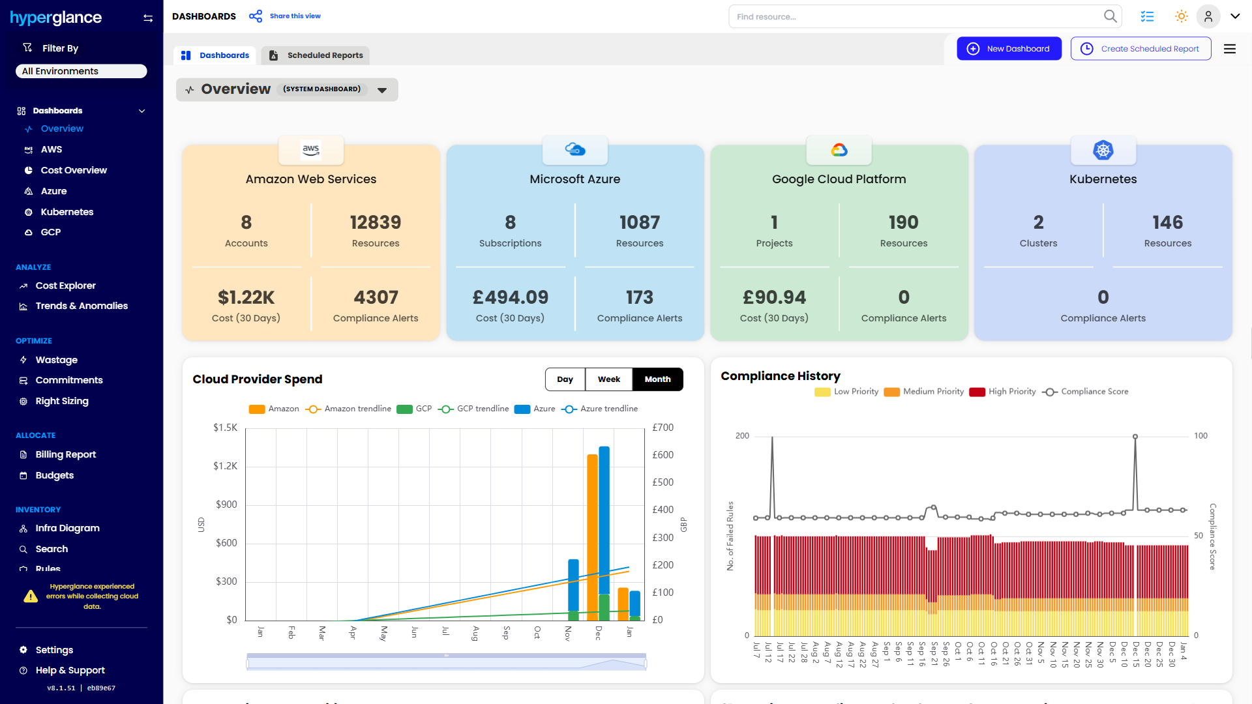Open account dropdown chevron beside avatar

[x=1235, y=16]
